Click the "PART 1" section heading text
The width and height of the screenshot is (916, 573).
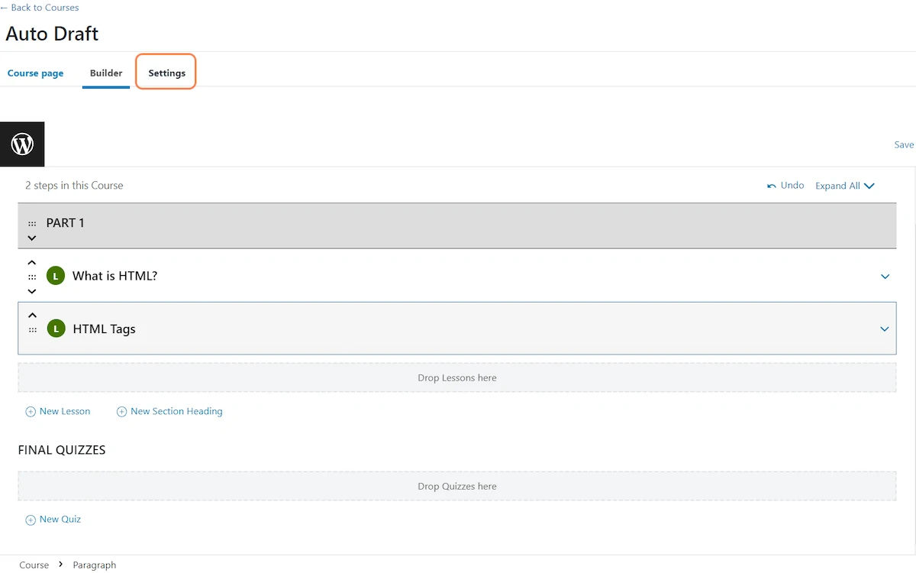[x=66, y=223]
